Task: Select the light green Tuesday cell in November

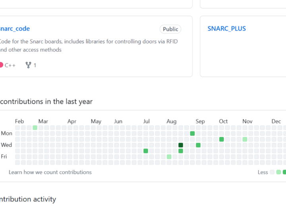Action: coord(245,139)
